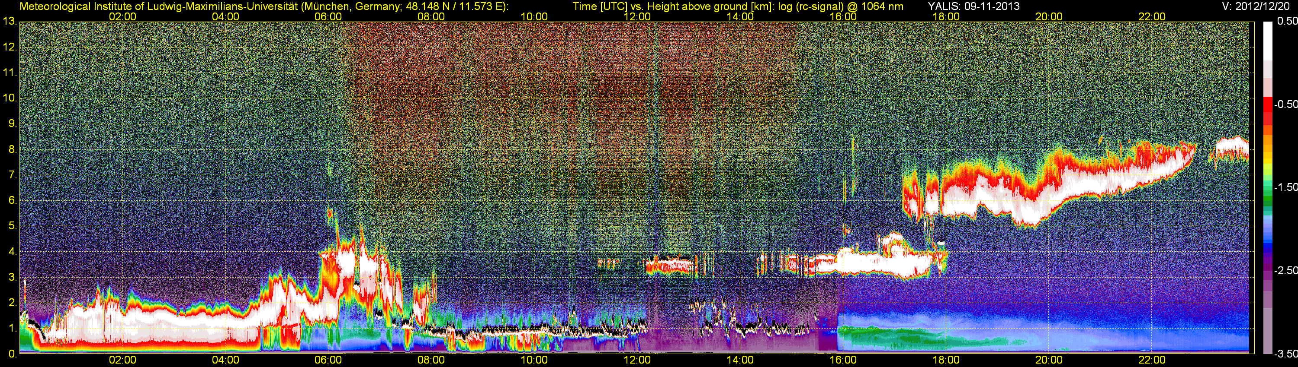The image size is (1298, 367).
Task: Select the 14:00 label on the top time axis
Action: (x=740, y=16)
